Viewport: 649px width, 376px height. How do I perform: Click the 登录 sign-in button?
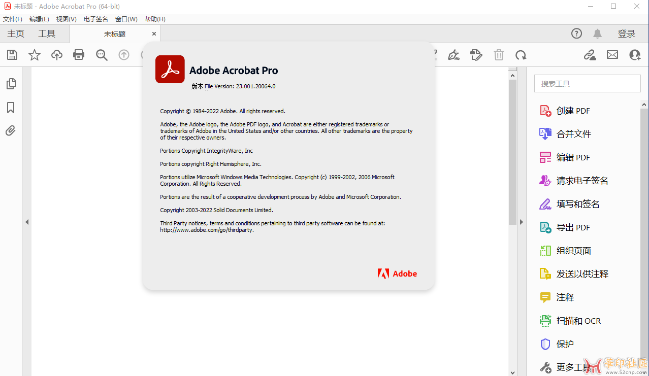(x=627, y=33)
